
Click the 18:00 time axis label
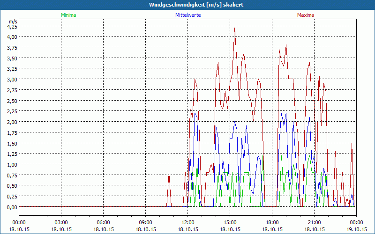click(x=272, y=223)
